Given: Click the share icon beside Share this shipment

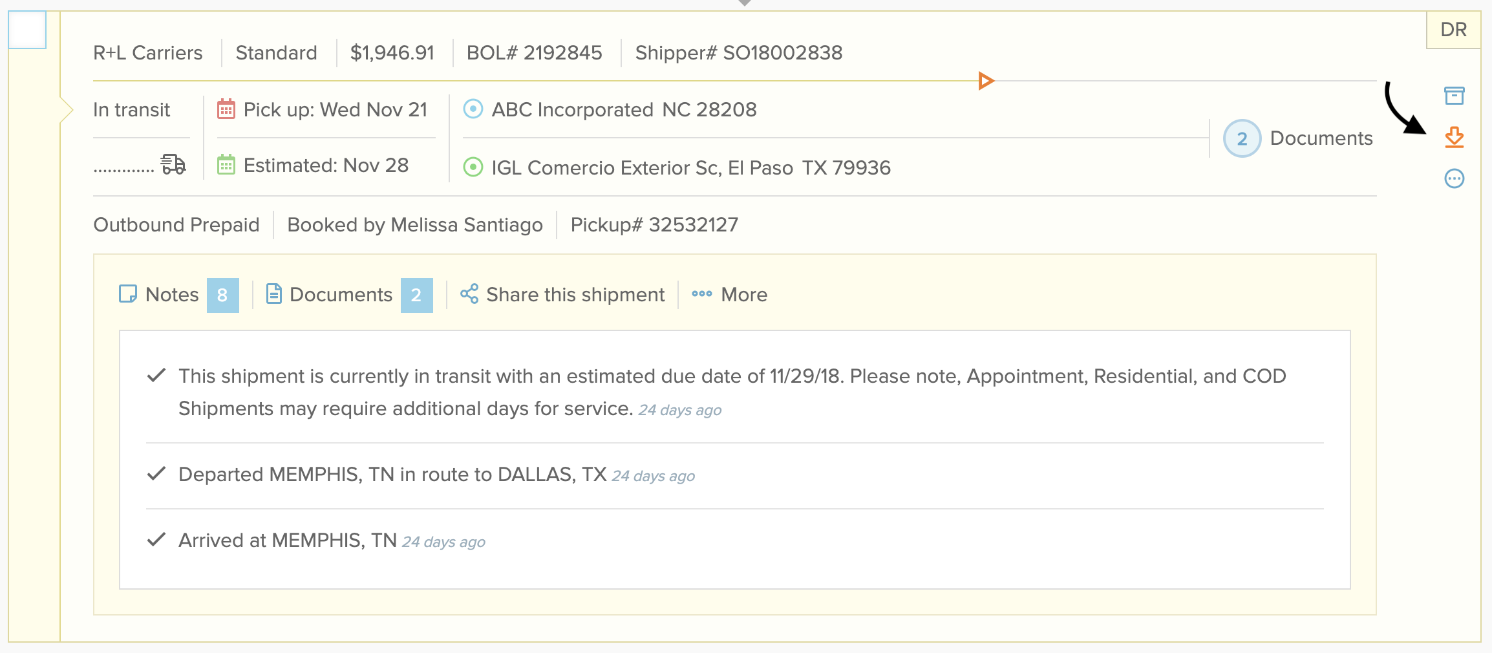Looking at the screenshot, I should coord(469,294).
